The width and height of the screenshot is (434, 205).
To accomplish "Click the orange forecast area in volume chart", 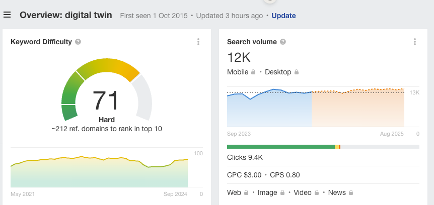I will click(x=357, y=110).
